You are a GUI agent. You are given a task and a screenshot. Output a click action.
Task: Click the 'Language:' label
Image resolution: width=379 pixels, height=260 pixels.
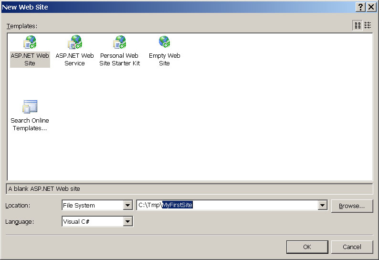[x=20, y=221]
